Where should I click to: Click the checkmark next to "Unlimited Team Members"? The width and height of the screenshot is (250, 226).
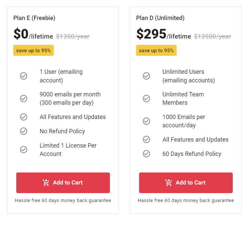click(146, 98)
